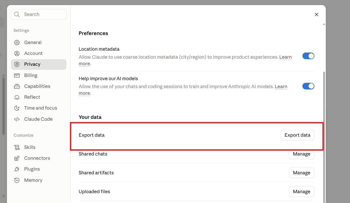The width and height of the screenshot is (350, 203).
Task: Open Account via its person icon
Action: tap(17, 53)
